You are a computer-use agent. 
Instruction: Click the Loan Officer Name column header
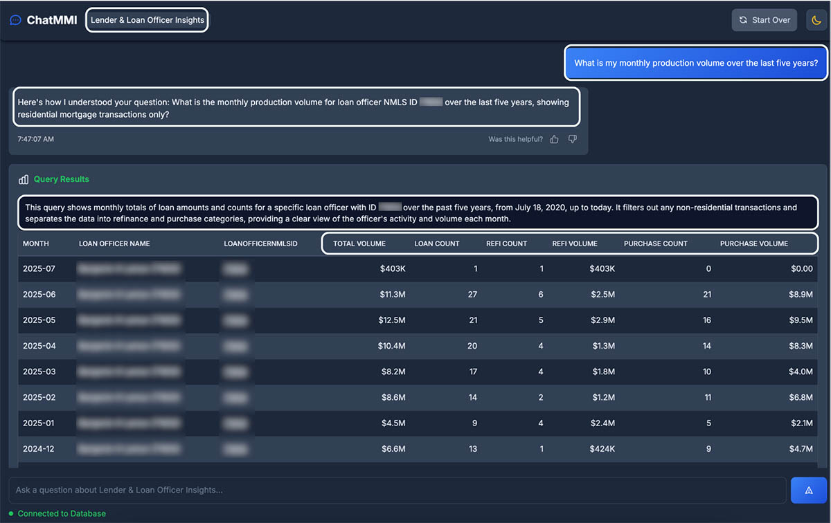pos(114,244)
